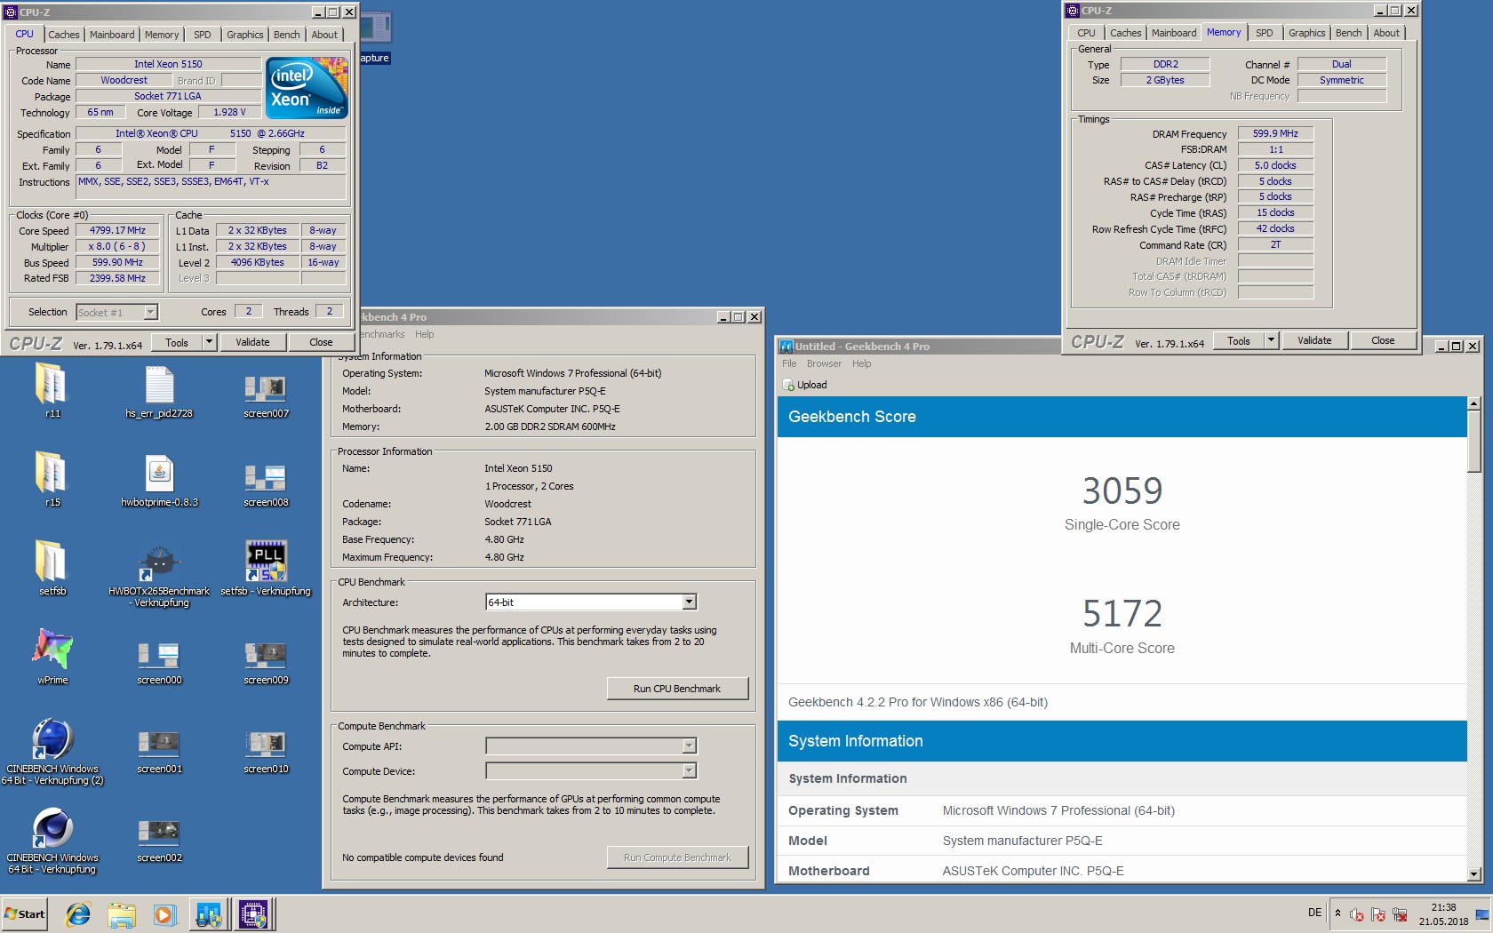This screenshot has height=933, width=1493.
Task: Click Geekbench results scrollbar down arrow
Action: pos(1474,874)
